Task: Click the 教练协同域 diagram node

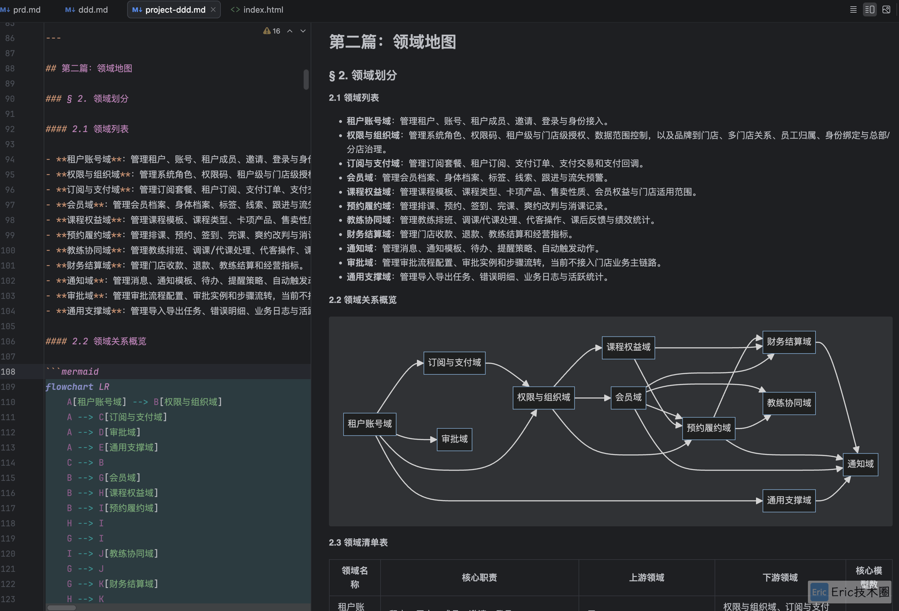Action: (x=789, y=403)
